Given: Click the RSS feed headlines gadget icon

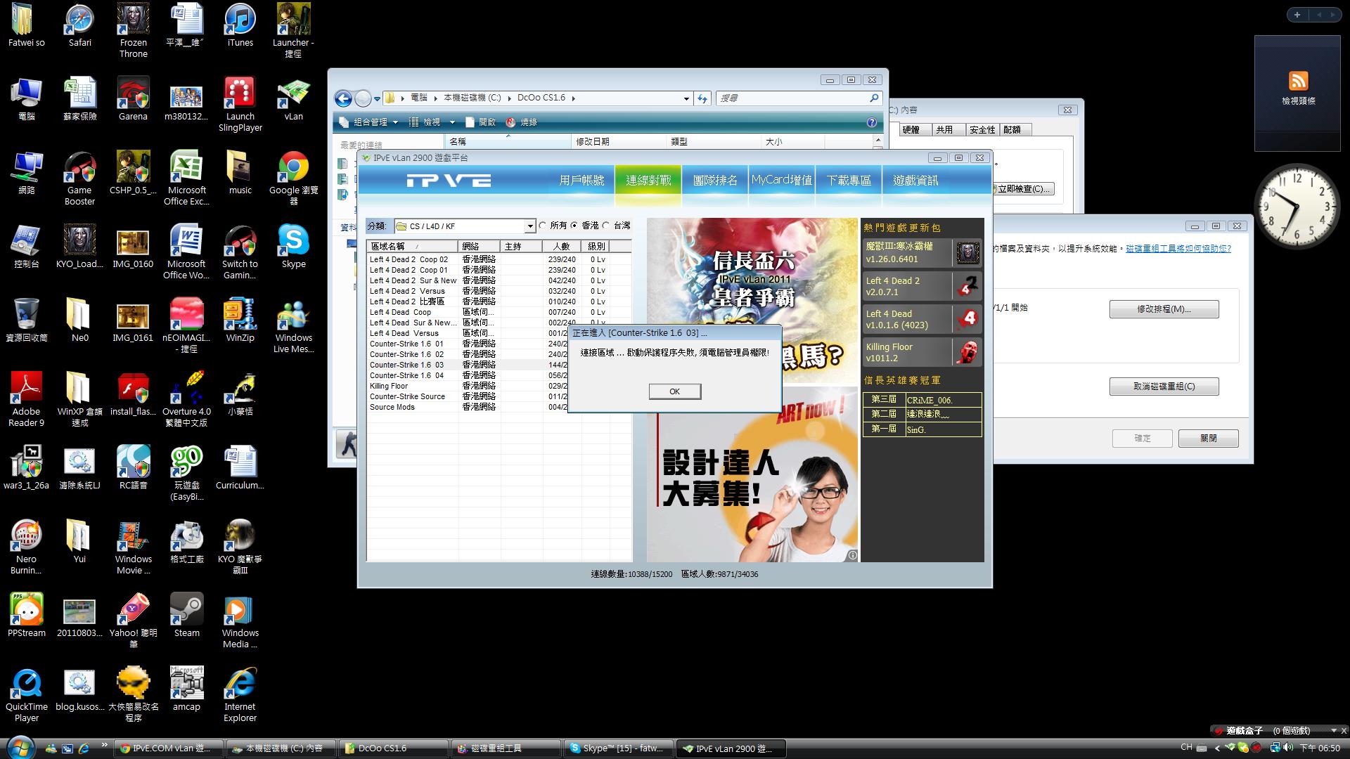Looking at the screenshot, I should (1298, 81).
